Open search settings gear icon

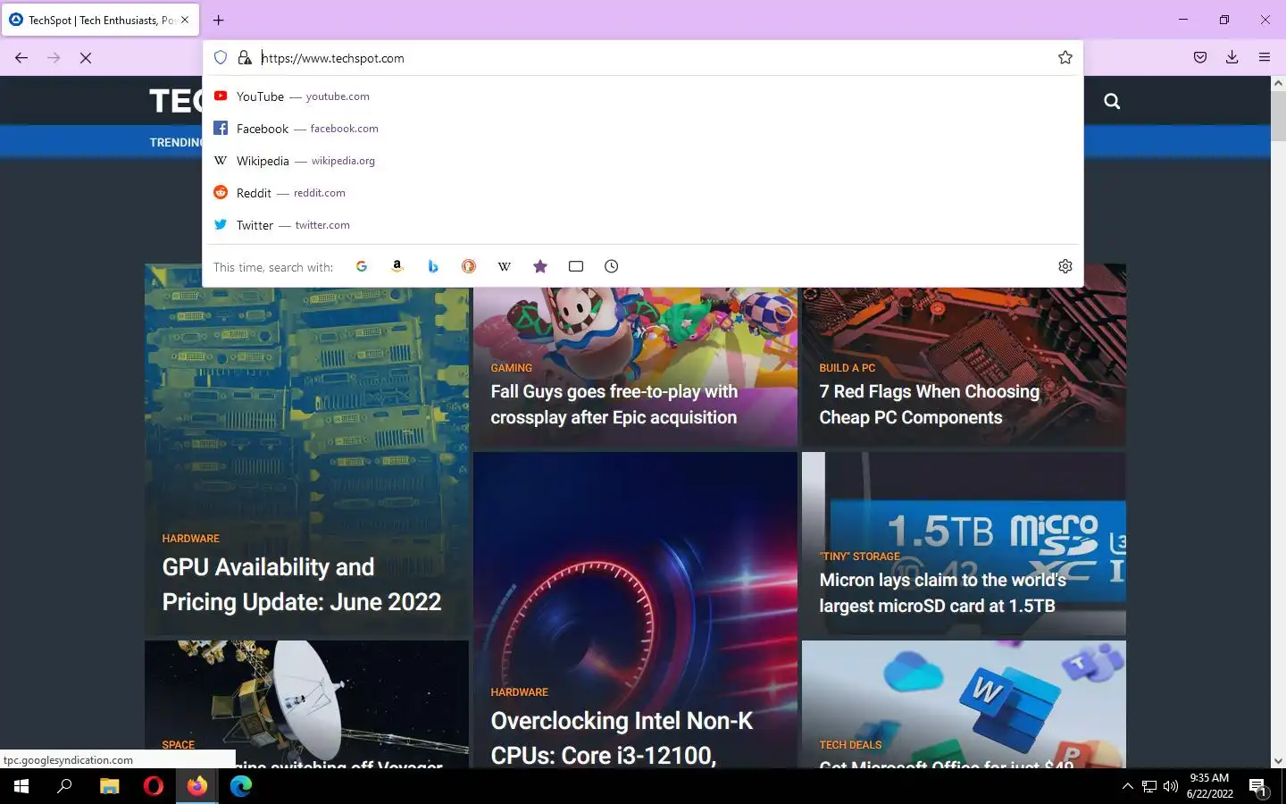1065,266
